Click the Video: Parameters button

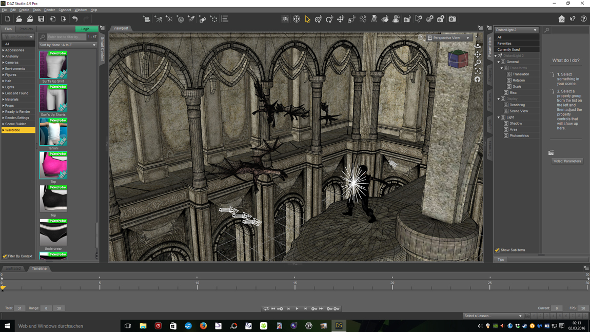567,161
